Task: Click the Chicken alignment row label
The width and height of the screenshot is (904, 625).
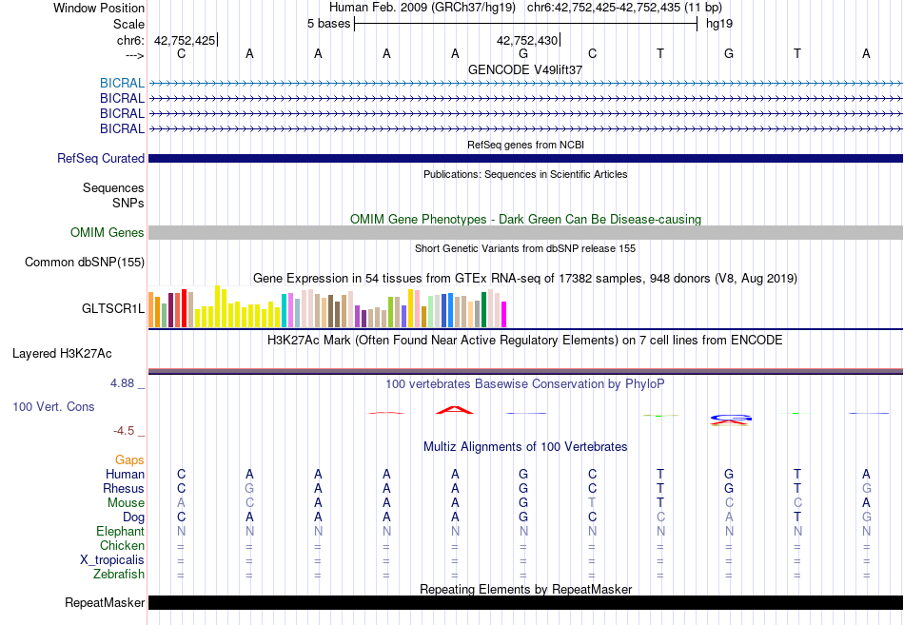Action: [122, 545]
